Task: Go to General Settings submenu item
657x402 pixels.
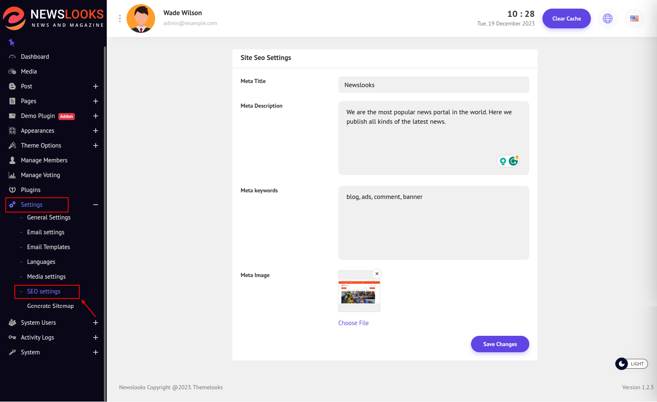Action: [48, 217]
